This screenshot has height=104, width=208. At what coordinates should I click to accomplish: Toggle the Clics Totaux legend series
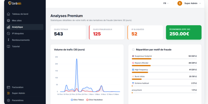[x=77, y=100]
